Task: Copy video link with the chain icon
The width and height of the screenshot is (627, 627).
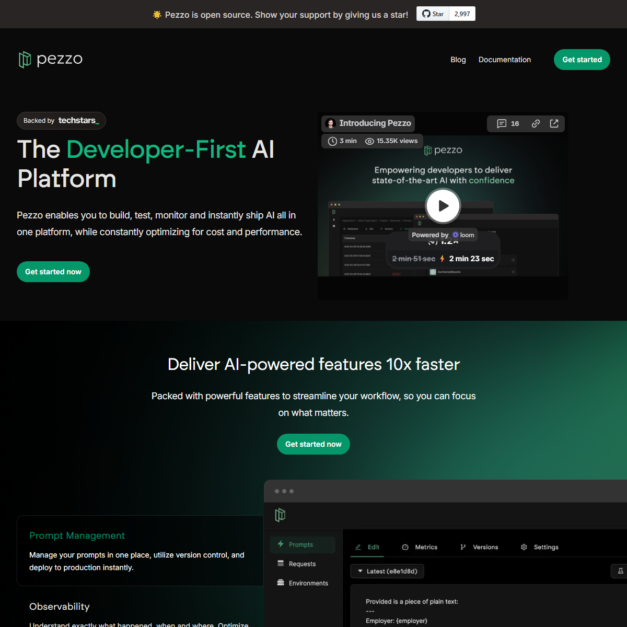Action: [536, 124]
